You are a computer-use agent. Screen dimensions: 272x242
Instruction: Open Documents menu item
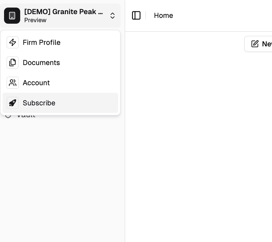point(60,63)
